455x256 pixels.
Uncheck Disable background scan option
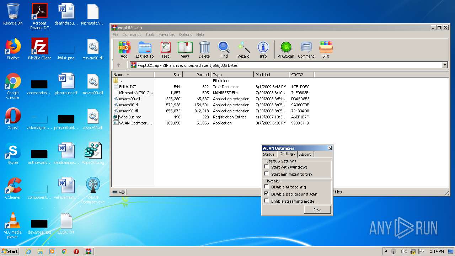coord(266,194)
